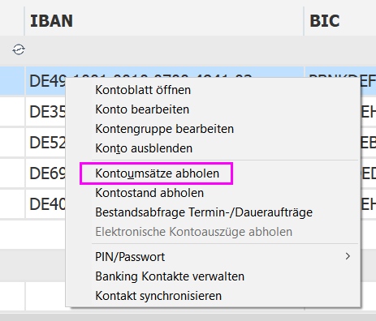This screenshot has width=376, height=321.
Task: Click Konto ausblenden entry
Action: point(144,148)
